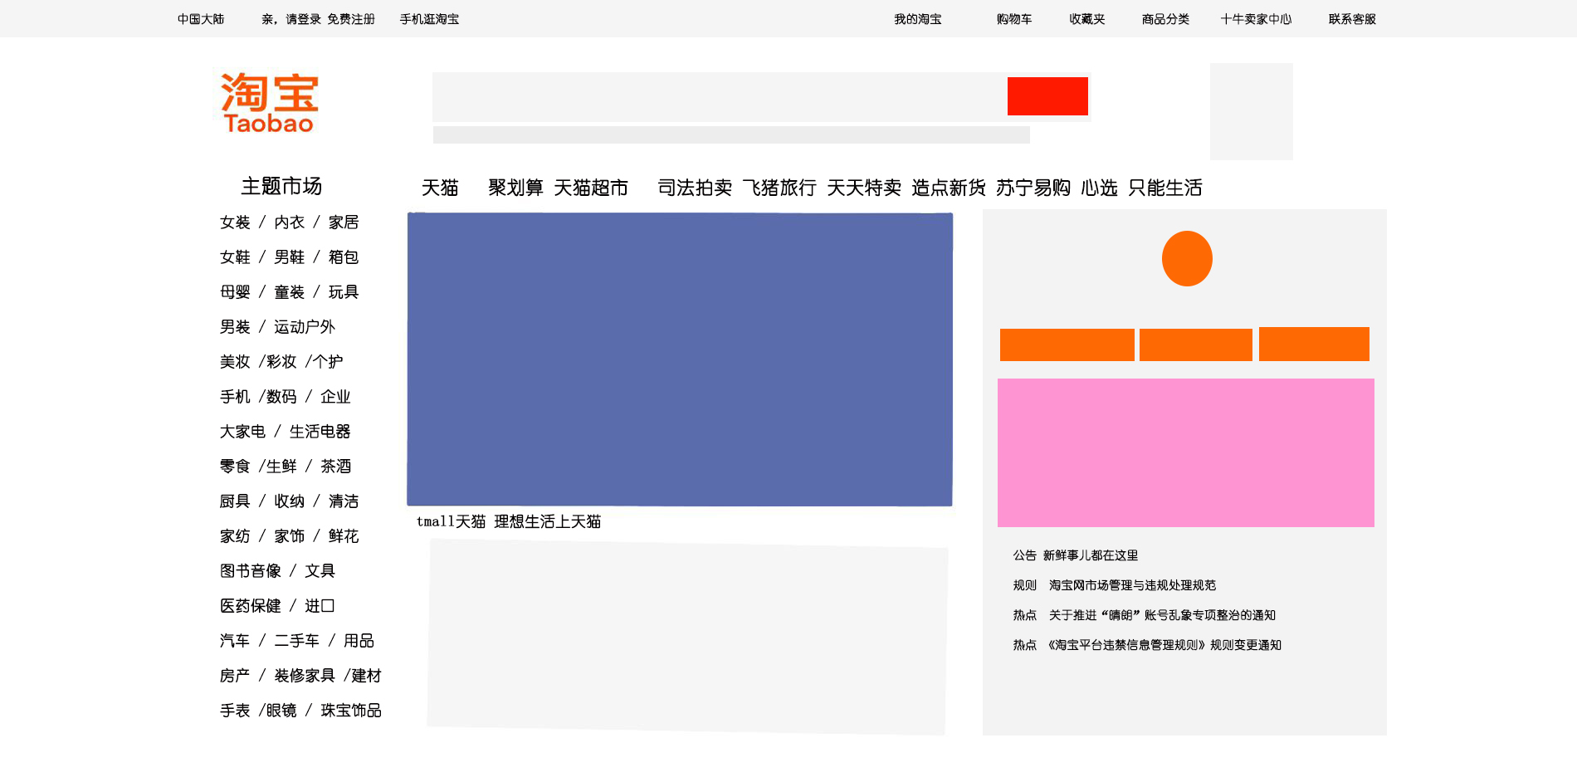This screenshot has height=782, width=1577.
Task: Click the large blue main banner
Action: point(680,359)
